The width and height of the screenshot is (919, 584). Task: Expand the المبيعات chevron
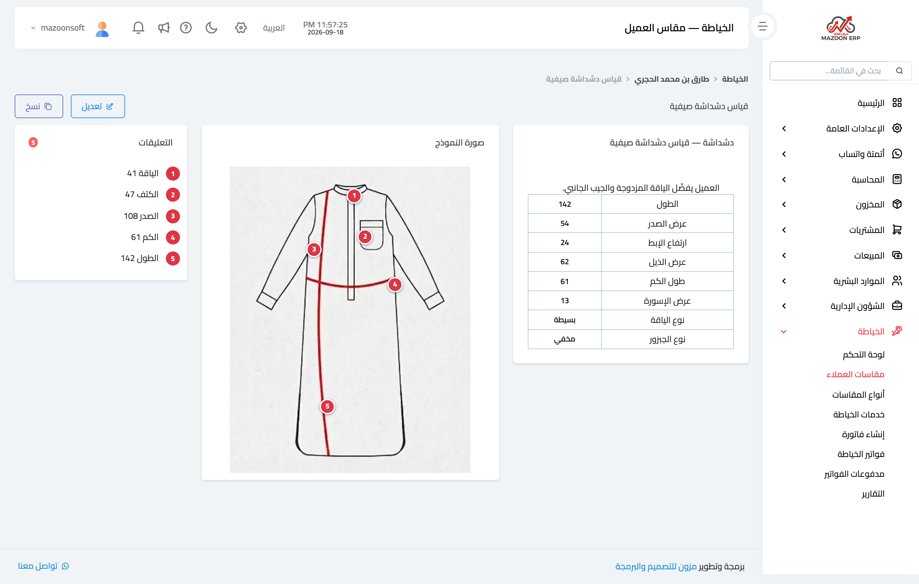pyautogui.click(x=784, y=255)
